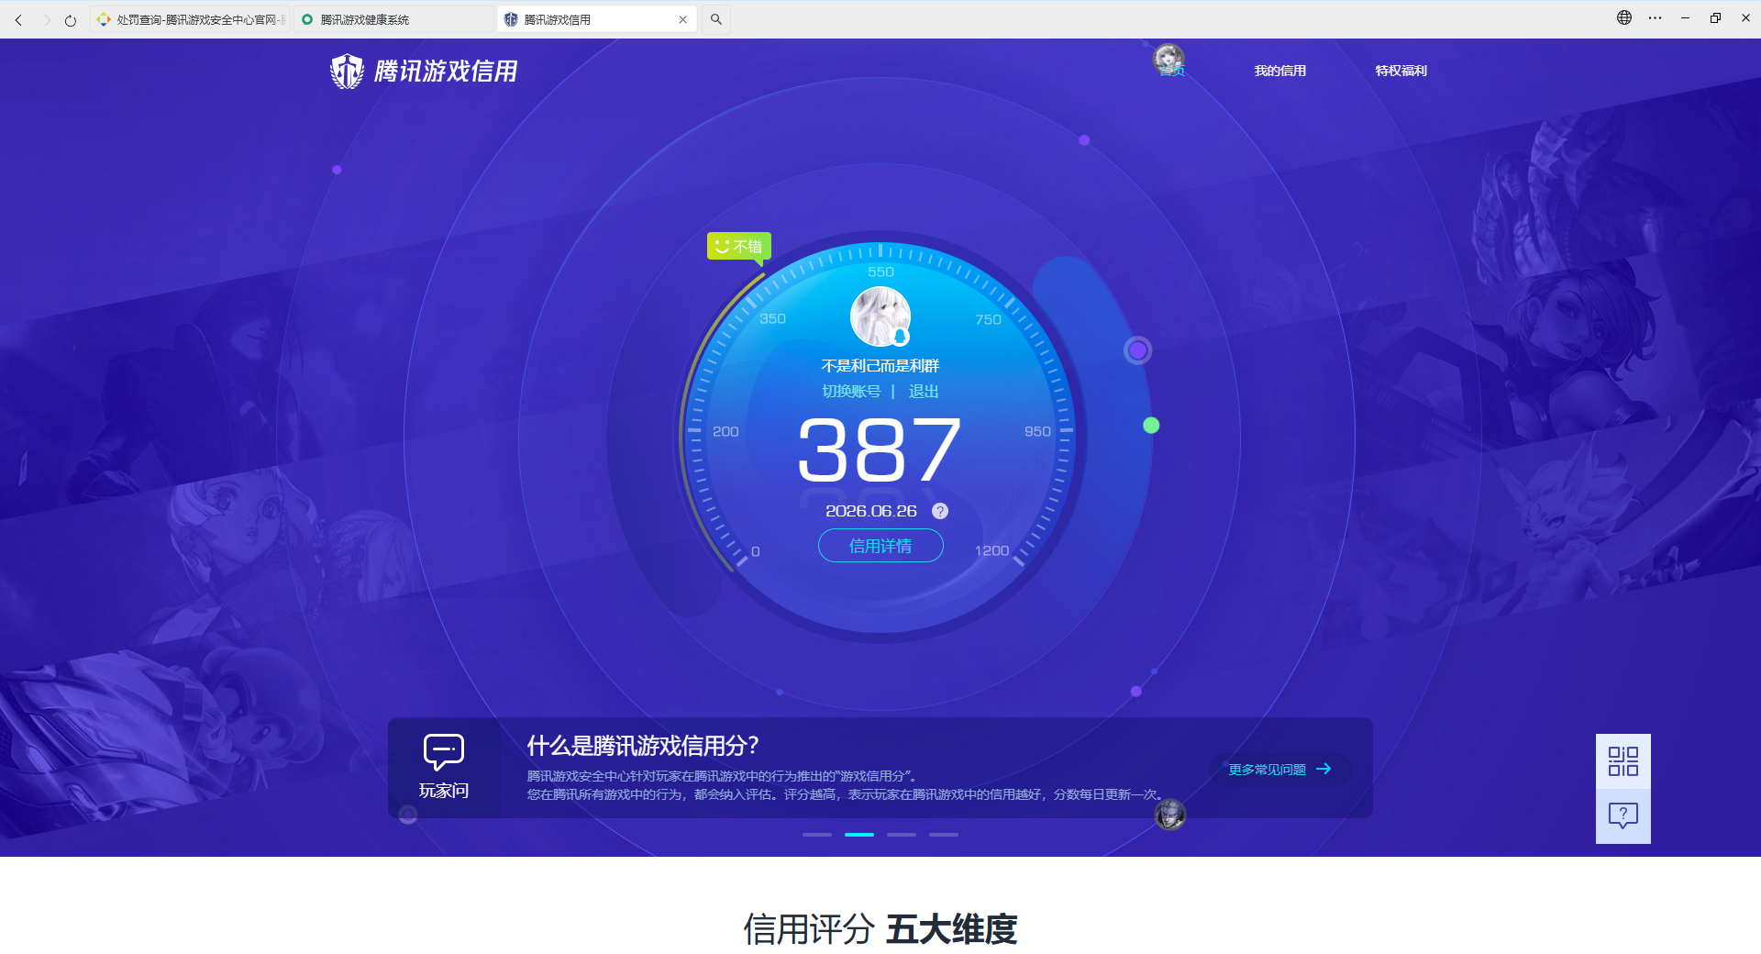
Task: Close the 腾讯游戏信用 tab with its X
Action: (x=682, y=19)
